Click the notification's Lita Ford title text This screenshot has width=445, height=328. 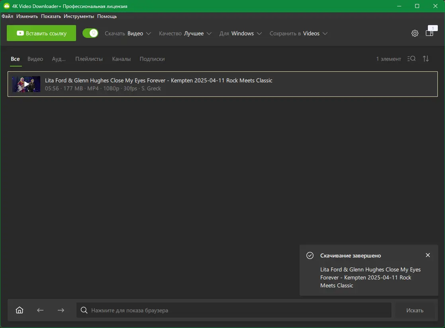371,277
